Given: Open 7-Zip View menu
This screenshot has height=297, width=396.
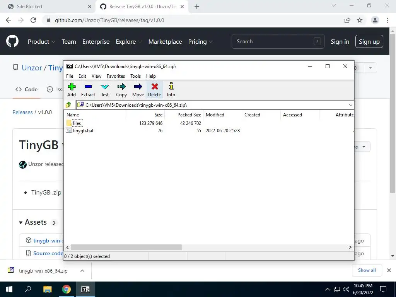Looking at the screenshot, I should click(96, 76).
